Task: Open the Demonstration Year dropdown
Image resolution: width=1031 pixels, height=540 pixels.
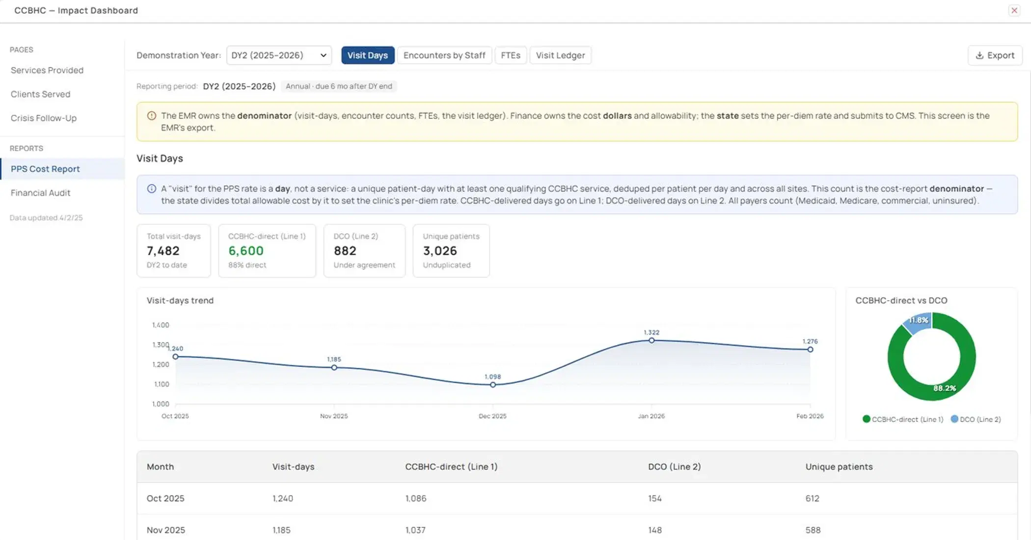Action: pos(279,55)
